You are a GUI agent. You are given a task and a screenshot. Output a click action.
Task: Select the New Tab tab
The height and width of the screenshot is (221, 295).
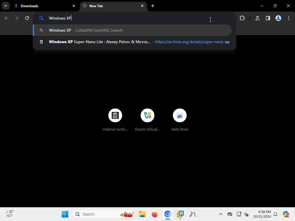[x=114, y=6]
